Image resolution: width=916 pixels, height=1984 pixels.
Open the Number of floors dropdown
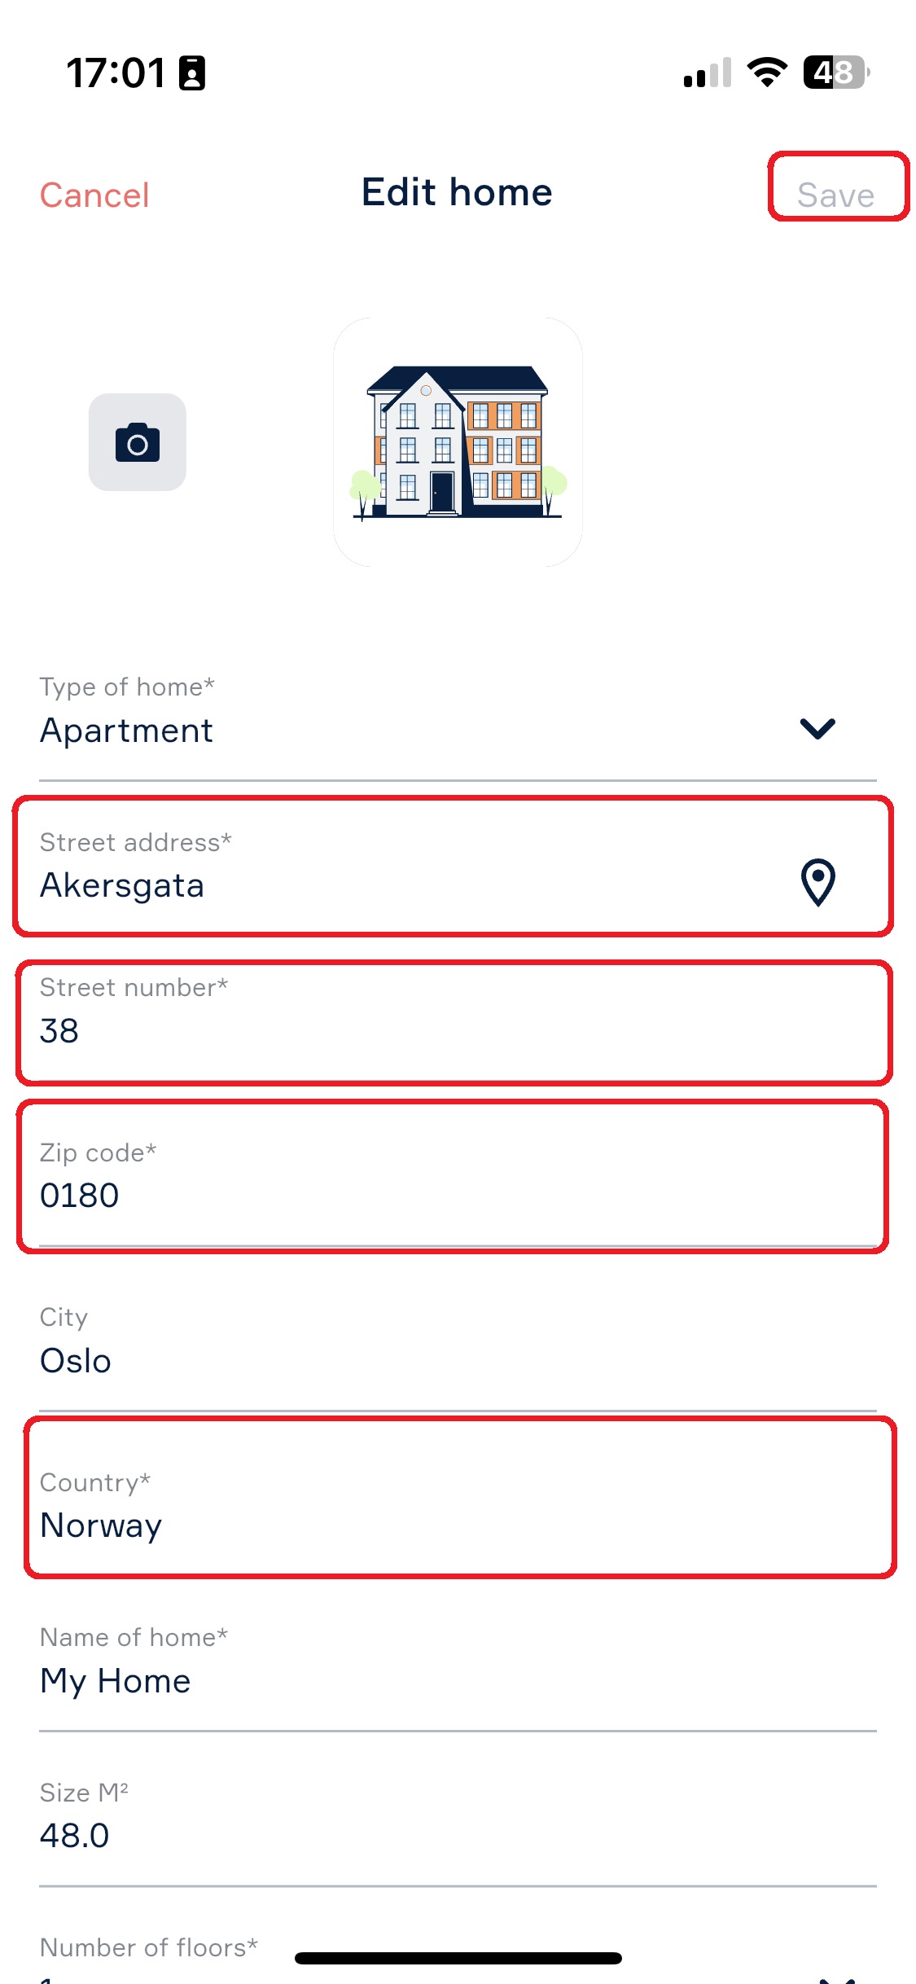pyautogui.click(x=458, y=1958)
